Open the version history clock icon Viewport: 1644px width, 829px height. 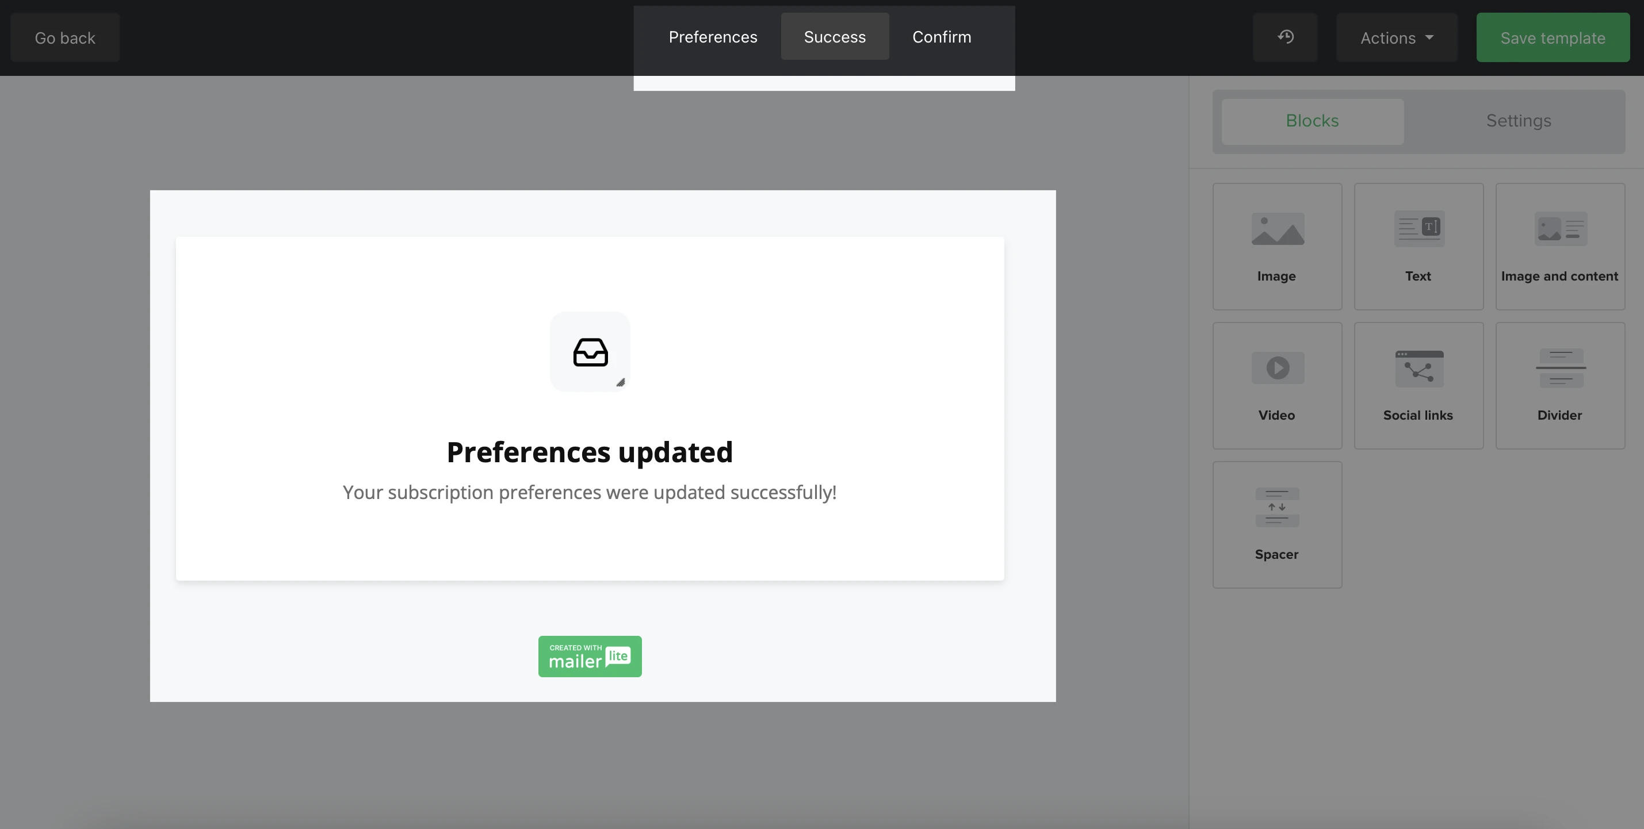[x=1285, y=37]
